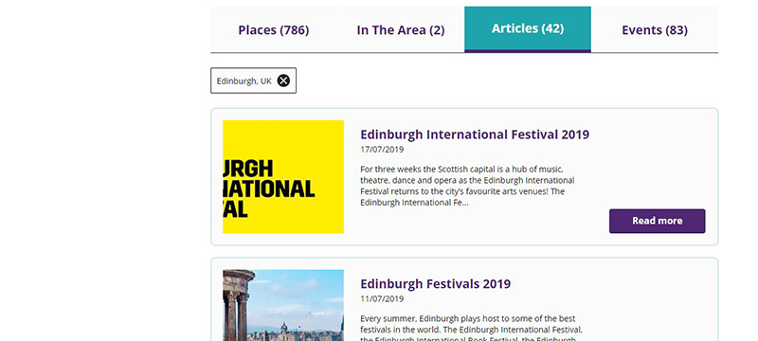Click the description starting 'Every summer, Edinburgh plays host'
Screen dimensions: 758x341
pyautogui.click(x=471, y=328)
